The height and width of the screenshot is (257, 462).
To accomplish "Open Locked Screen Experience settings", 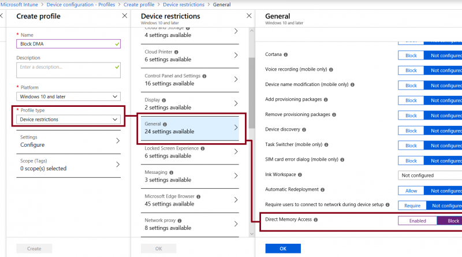I will coord(190,152).
